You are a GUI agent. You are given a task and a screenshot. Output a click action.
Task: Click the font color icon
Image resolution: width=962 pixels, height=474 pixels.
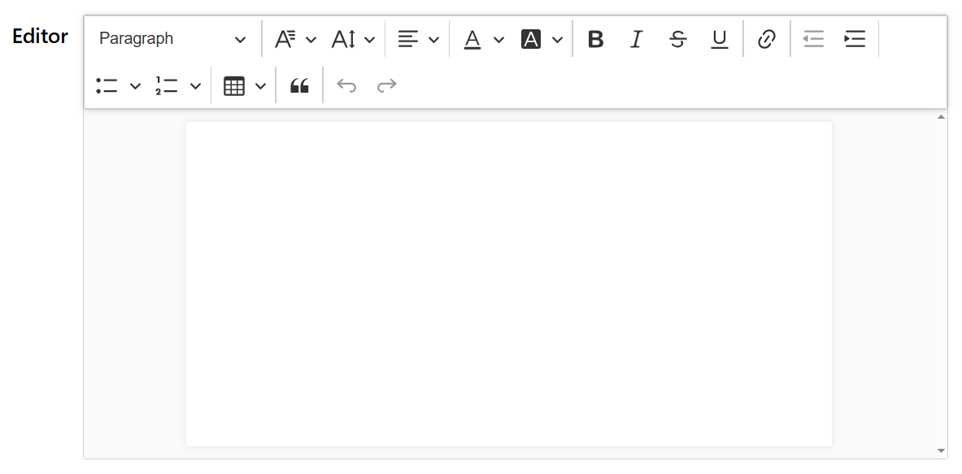(472, 39)
